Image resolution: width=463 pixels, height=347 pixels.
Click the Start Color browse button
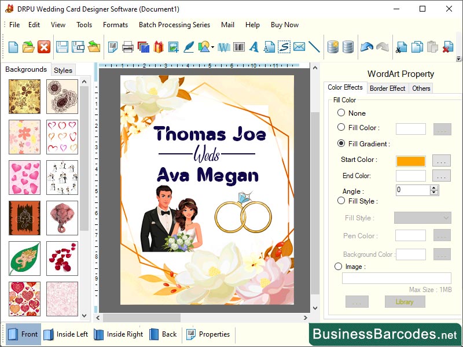point(442,161)
